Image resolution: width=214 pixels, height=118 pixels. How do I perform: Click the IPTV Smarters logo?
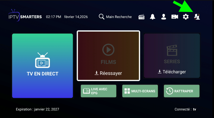(x=25, y=16)
